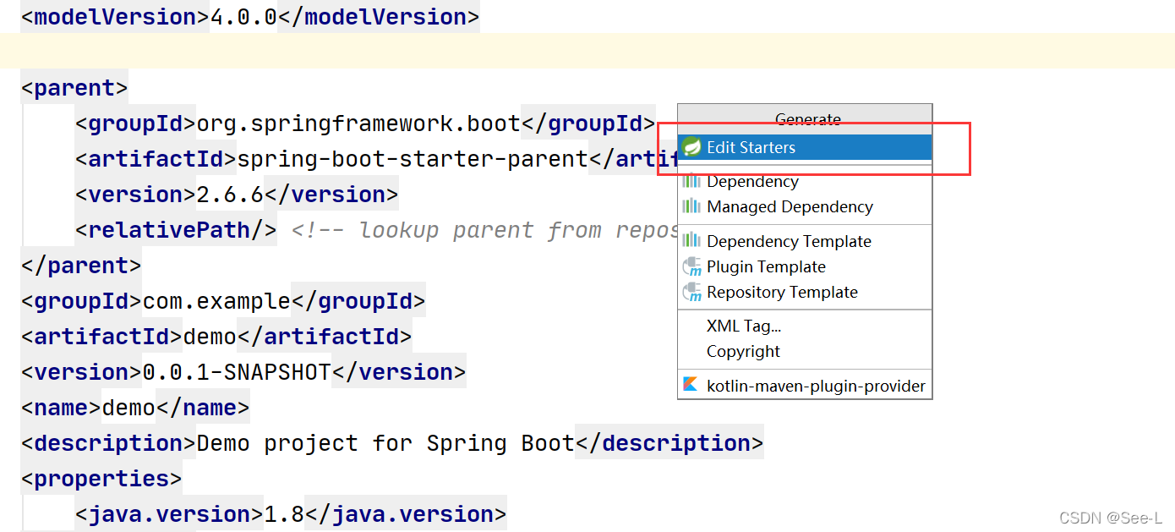Click the org.springframework.boot groupId value

pyautogui.click(x=358, y=123)
